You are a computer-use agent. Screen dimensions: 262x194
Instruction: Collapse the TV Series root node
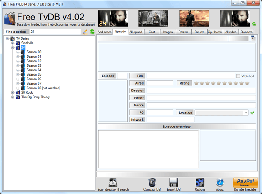coord(7,38)
